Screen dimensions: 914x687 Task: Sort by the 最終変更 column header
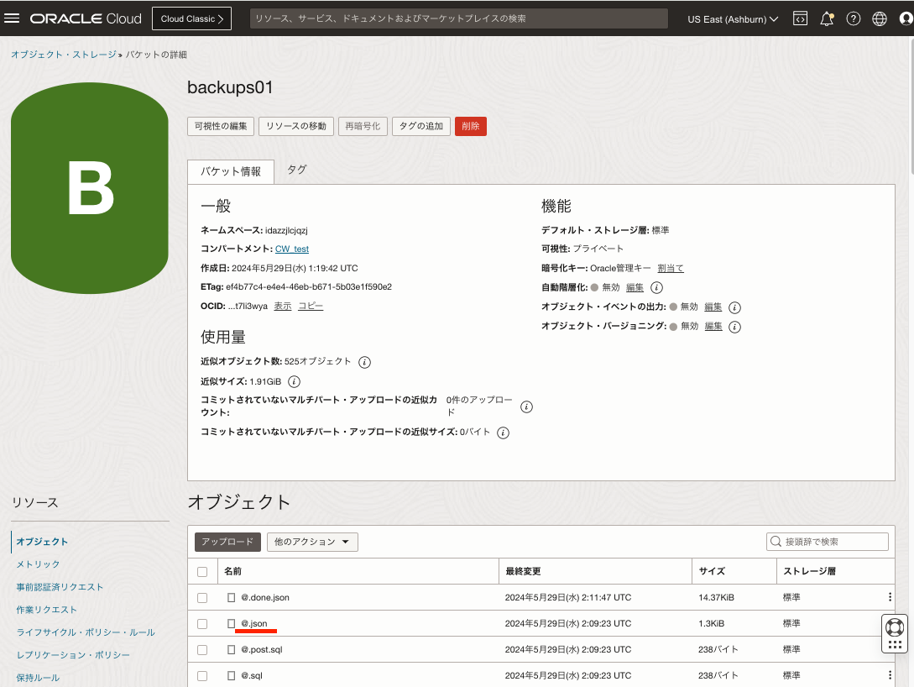(x=523, y=572)
